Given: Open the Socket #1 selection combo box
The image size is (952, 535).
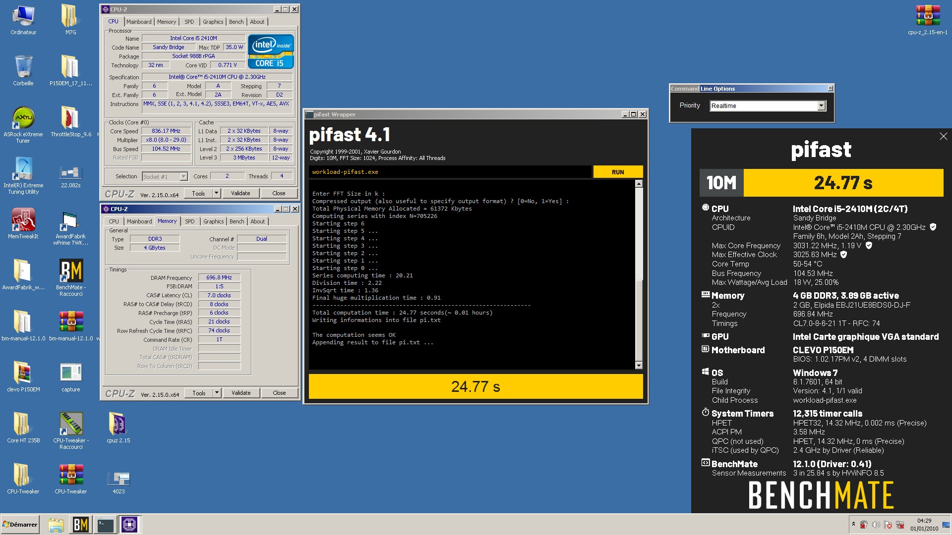Looking at the screenshot, I should tap(165, 176).
